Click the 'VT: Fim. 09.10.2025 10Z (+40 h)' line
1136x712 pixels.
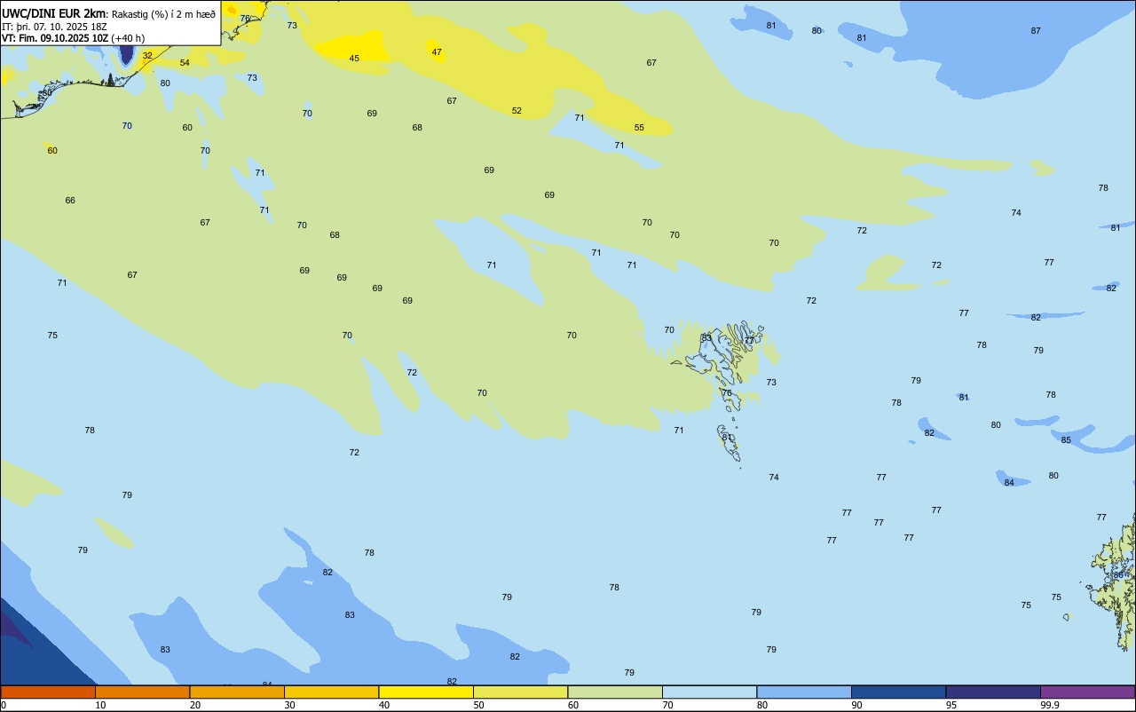click(73, 38)
